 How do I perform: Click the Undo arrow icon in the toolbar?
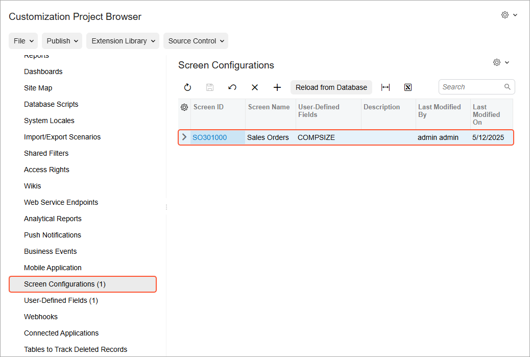coord(232,87)
